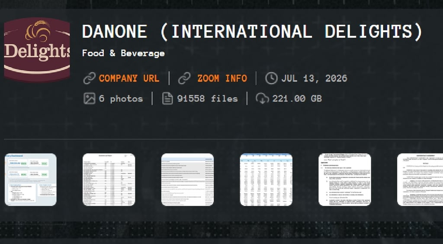Click the chain icon beside ZOOM INFO
The height and width of the screenshot is (244, 443).
point(184,78)
